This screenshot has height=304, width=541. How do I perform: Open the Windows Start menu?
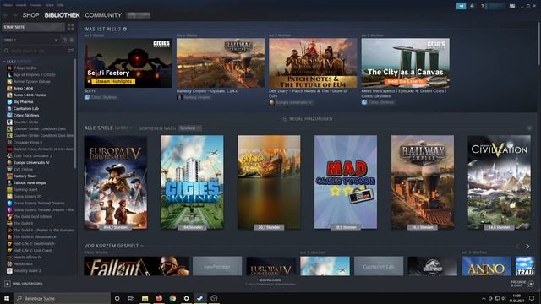[7, 298]
